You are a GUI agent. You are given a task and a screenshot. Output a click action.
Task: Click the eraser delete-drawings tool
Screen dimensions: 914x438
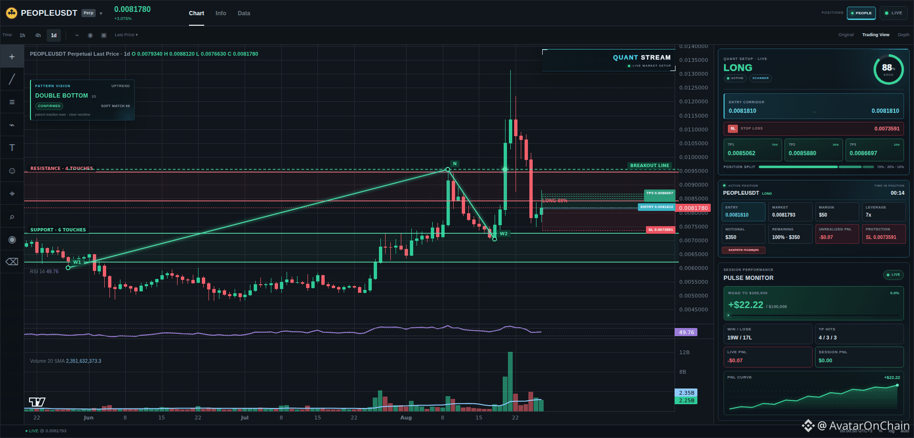click(12, 262)
